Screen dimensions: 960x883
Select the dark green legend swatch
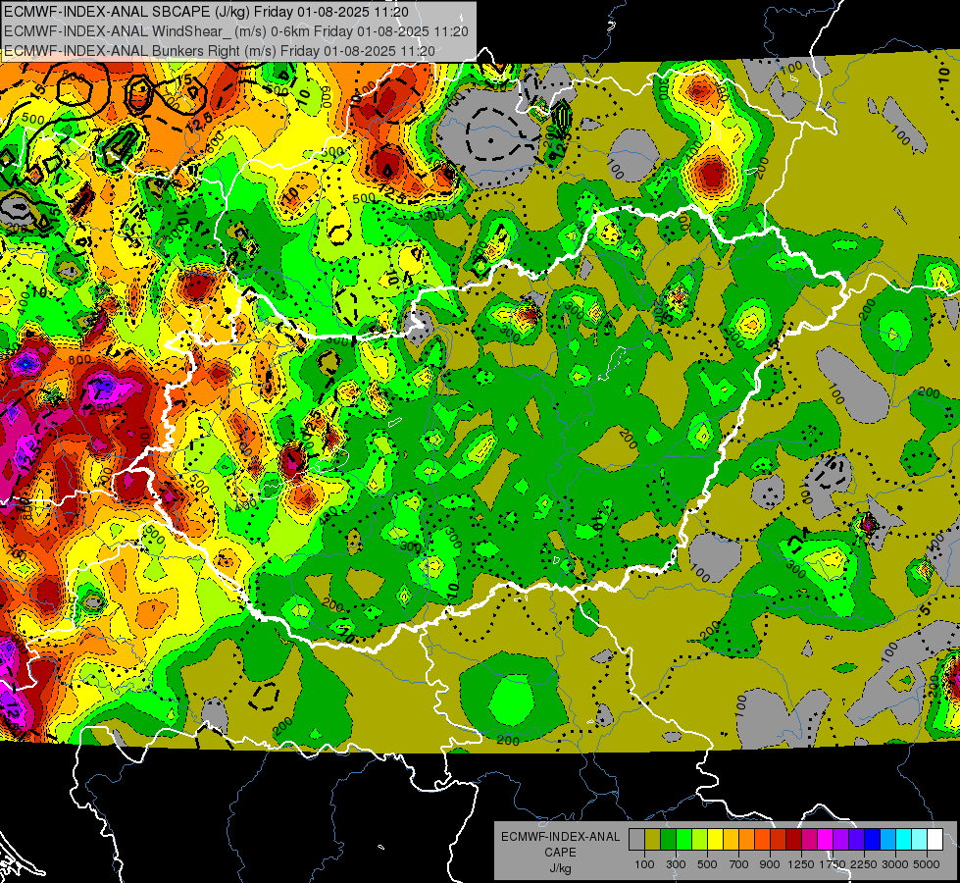668,840
